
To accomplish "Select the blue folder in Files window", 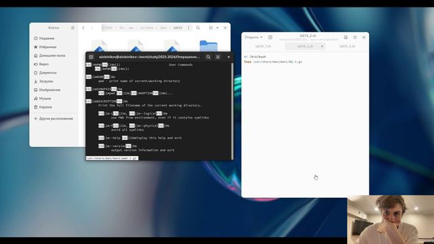I will point(208,46).
